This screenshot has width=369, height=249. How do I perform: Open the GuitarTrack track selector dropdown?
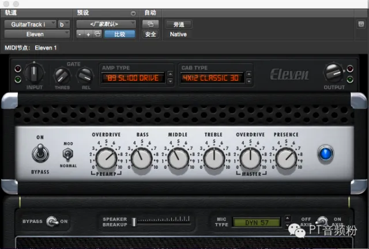click(x=31, y=24)
